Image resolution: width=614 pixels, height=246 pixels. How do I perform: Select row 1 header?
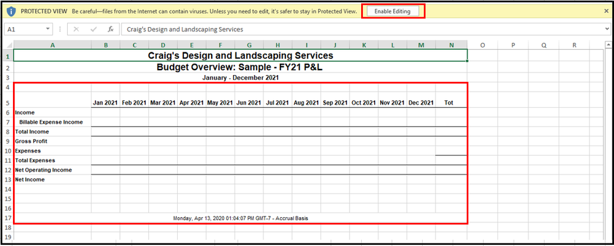pos(8,55)
